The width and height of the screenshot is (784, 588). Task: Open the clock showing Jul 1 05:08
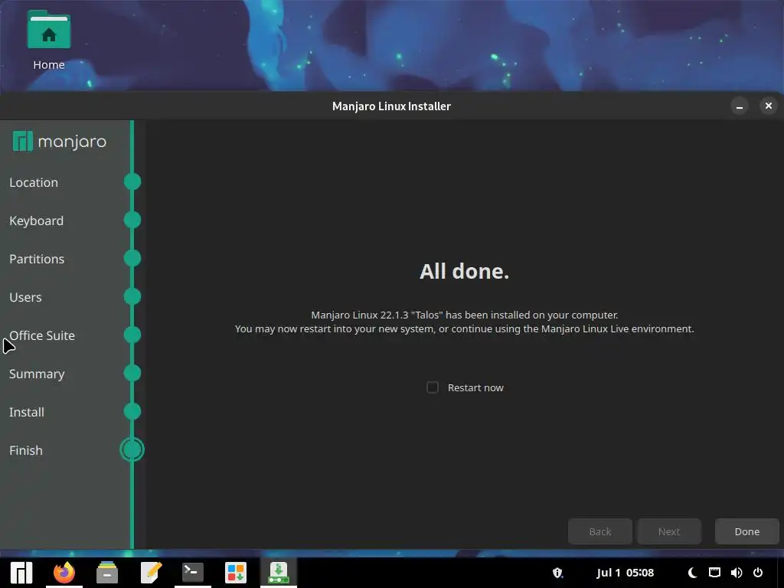pos(625,573)
